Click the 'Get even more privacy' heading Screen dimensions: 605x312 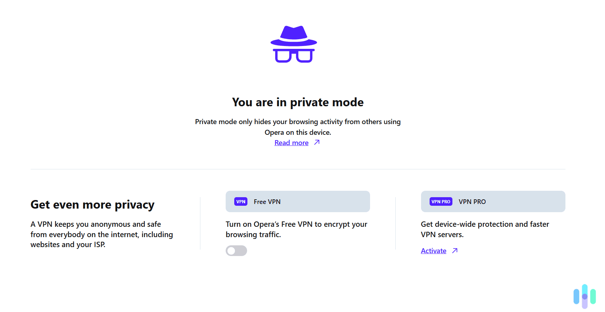92,204
